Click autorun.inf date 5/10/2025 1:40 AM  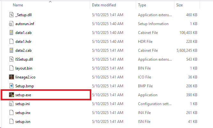point(108,24)
